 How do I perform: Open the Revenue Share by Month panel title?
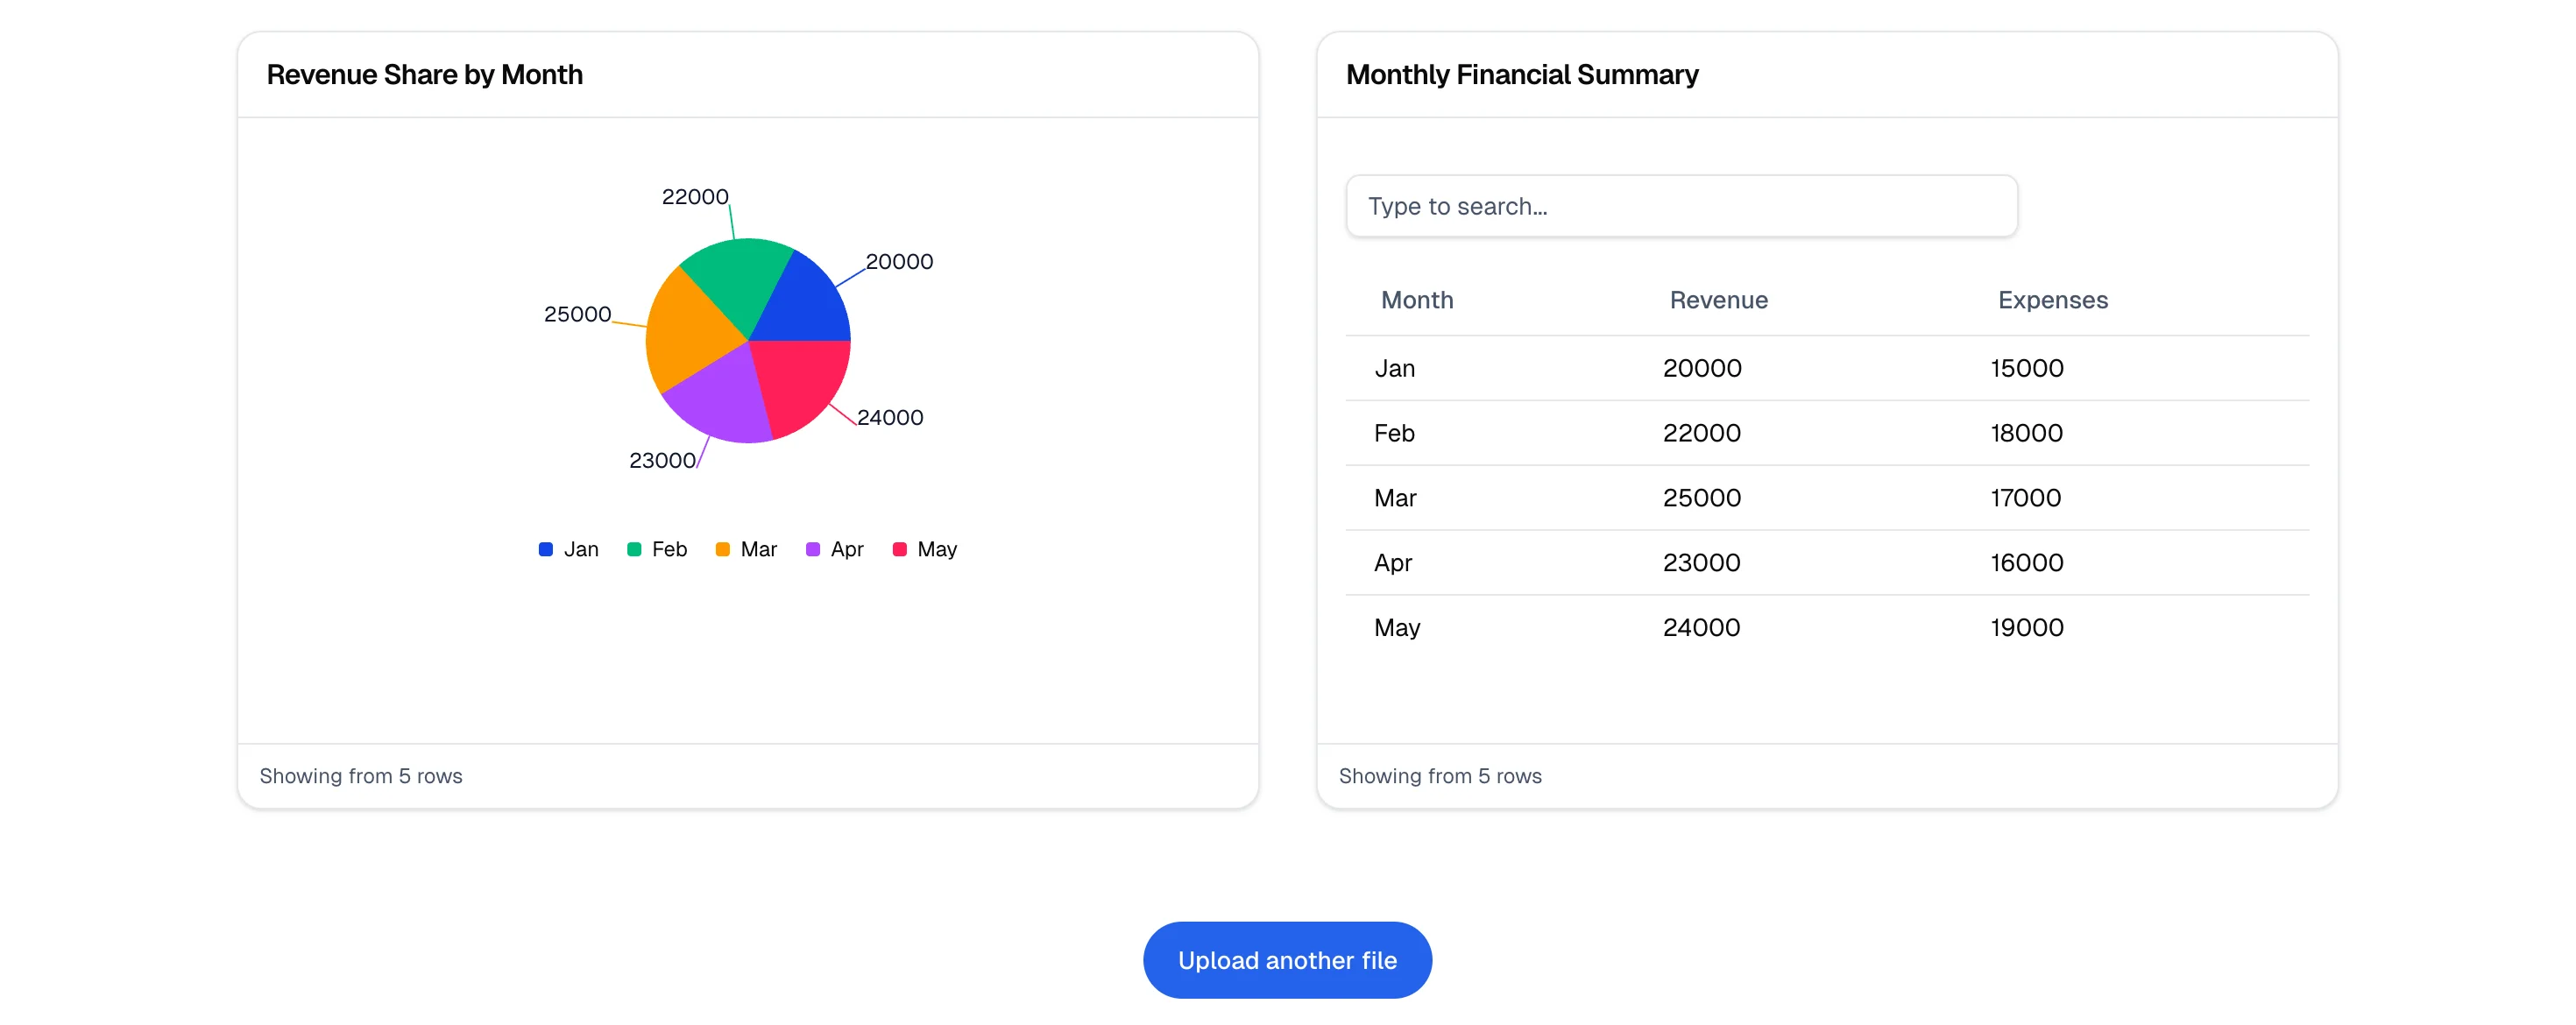point(425,74)
